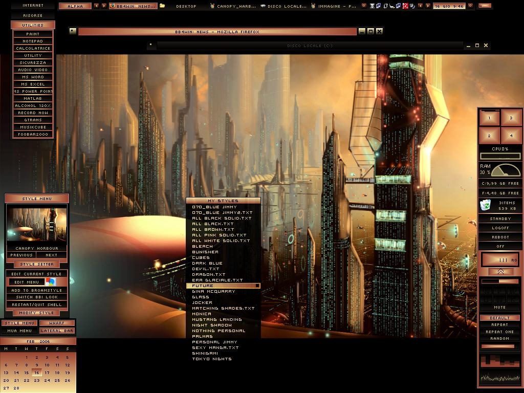Go to the Next style
The width and height of the screenshot is (524, 393).
click(52, 255)
